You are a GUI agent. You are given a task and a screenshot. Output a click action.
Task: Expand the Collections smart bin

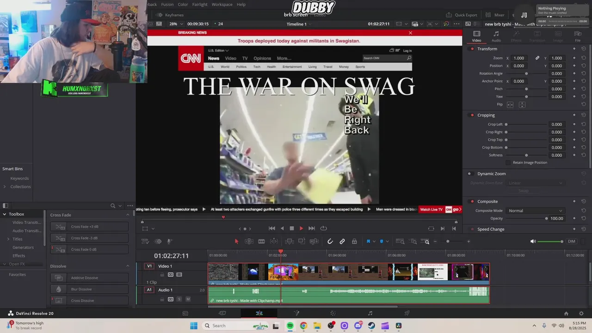pyautogui.click(x=5, y=187)
